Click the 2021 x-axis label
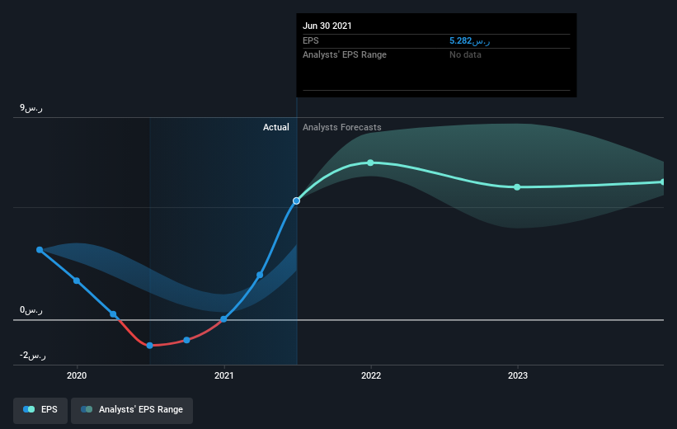The width and height of the screenshot is (677, 429). click(223, 375)
